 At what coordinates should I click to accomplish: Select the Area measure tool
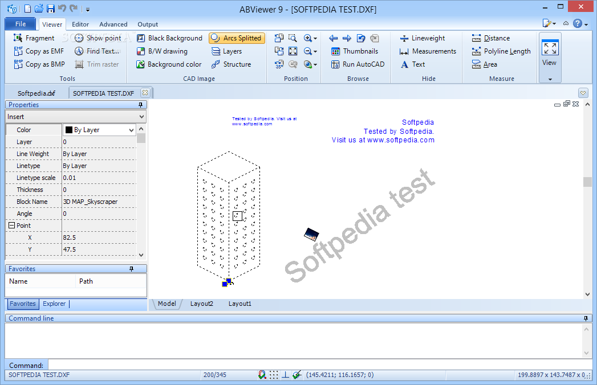[x=484, y=64]
